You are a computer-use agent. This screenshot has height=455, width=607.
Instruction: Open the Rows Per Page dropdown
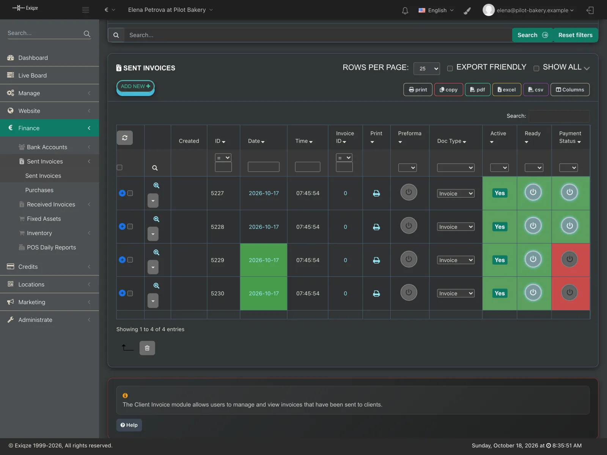coord(427,69)
